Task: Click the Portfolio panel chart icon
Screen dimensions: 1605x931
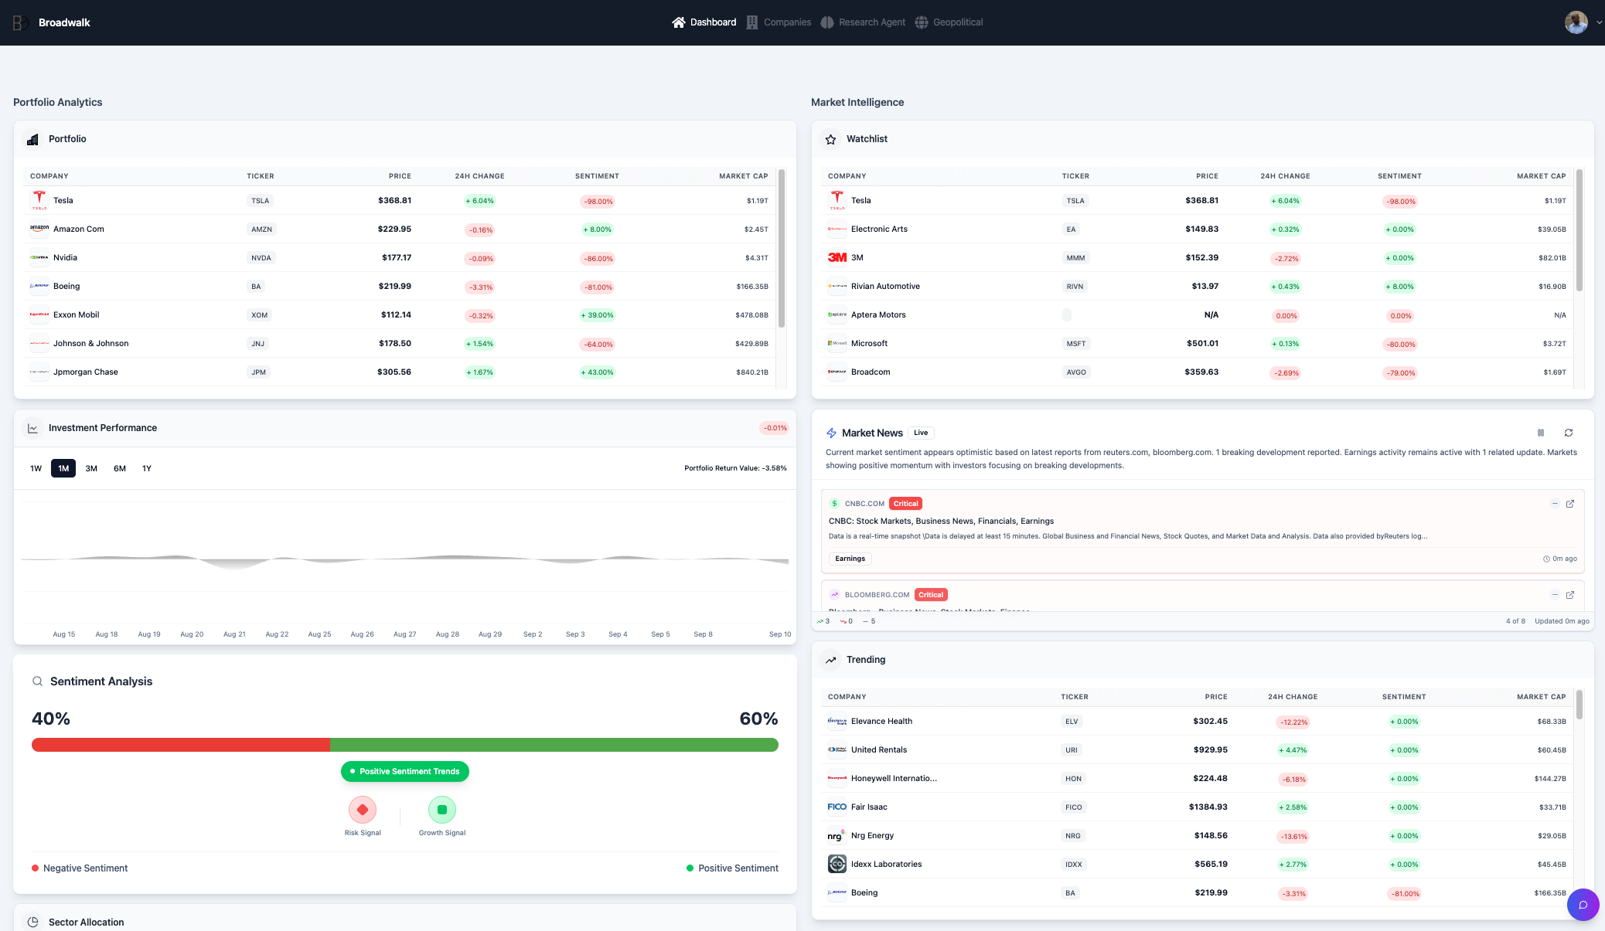Action: click(x=32, y=139)
